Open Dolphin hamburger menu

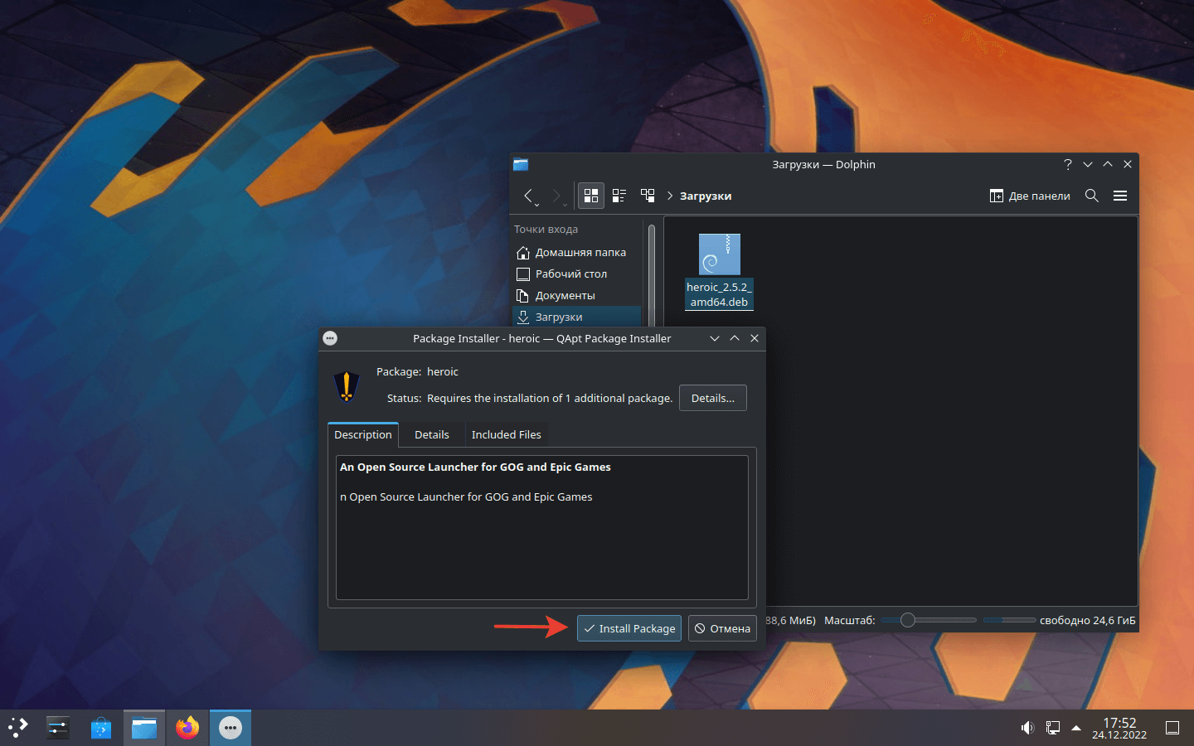tap(1120, 196)
